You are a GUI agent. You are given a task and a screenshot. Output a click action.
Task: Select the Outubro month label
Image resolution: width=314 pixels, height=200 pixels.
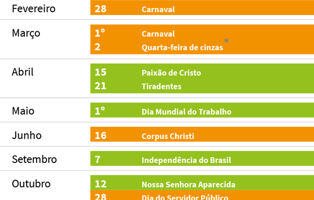[x=31, y=184]
